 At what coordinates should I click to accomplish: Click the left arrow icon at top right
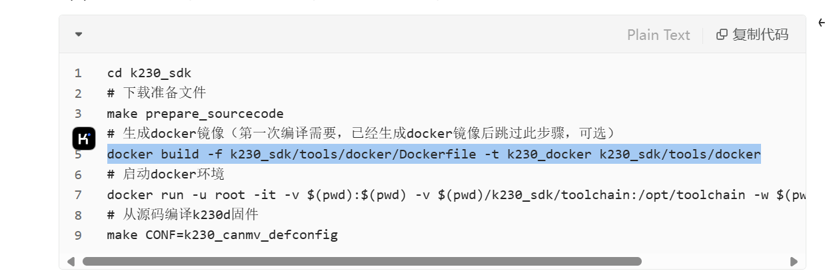tap(821, 23)
